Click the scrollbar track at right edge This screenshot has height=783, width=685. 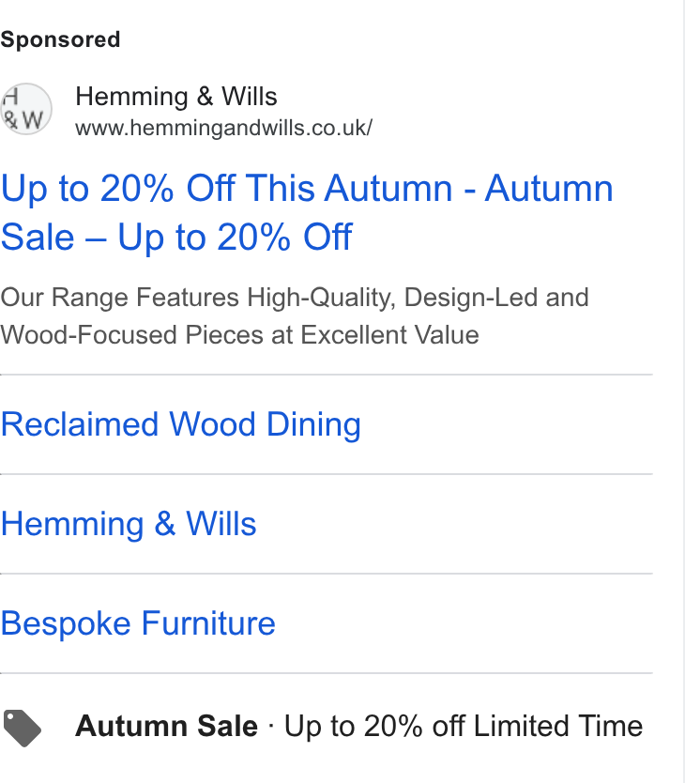[680, 391]
